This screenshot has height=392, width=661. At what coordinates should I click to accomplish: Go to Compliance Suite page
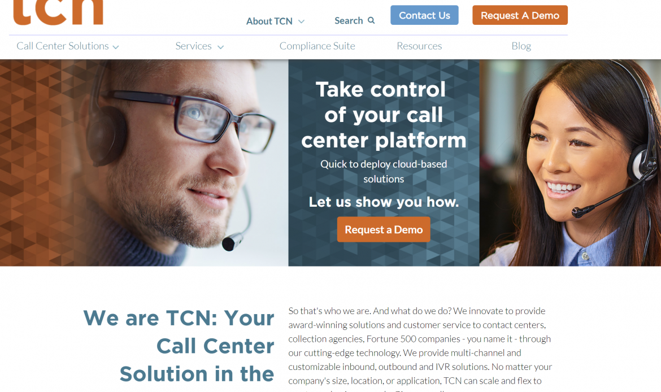pyautogui.click(x=317, y=46)
